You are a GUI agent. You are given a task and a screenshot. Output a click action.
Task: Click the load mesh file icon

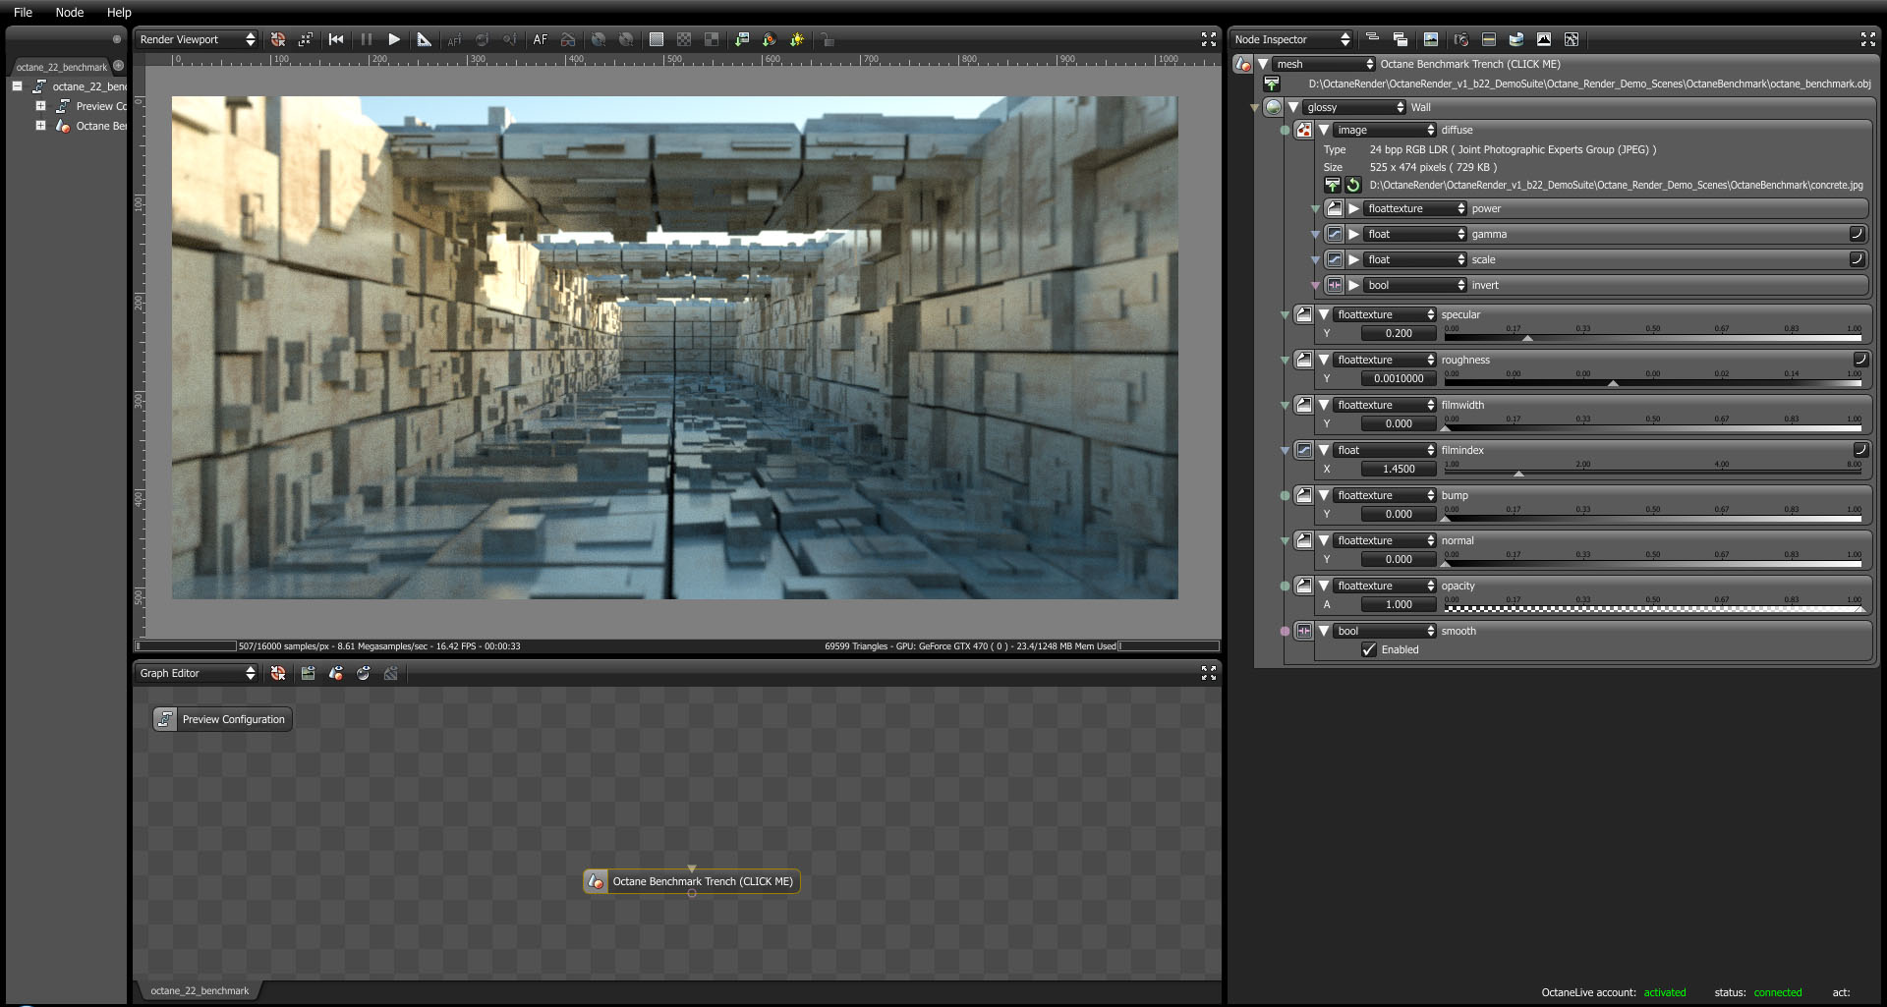[1272, 84]
